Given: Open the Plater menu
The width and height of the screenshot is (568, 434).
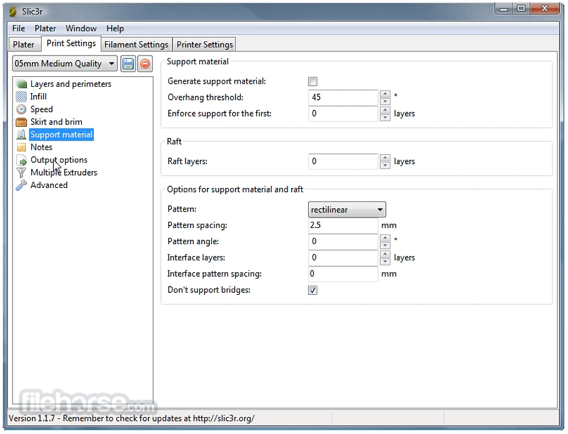Looking at the screenshot, I should (45, 29).
